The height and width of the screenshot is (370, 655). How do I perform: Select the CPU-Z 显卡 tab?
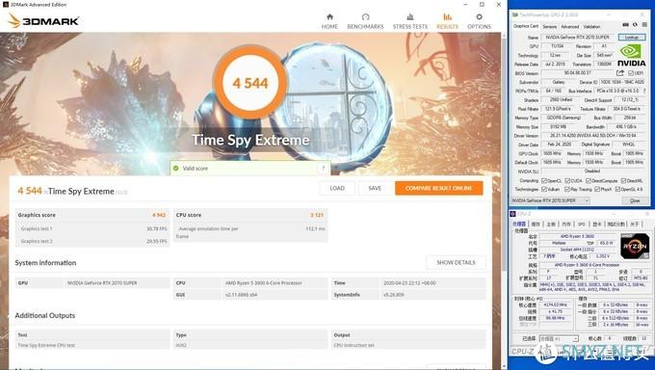597,225
